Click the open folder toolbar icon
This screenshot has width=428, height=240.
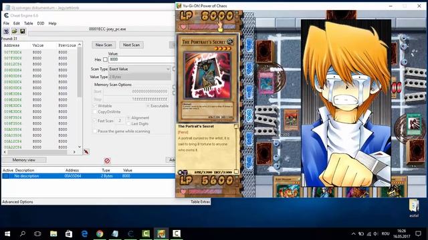point(15,31)
